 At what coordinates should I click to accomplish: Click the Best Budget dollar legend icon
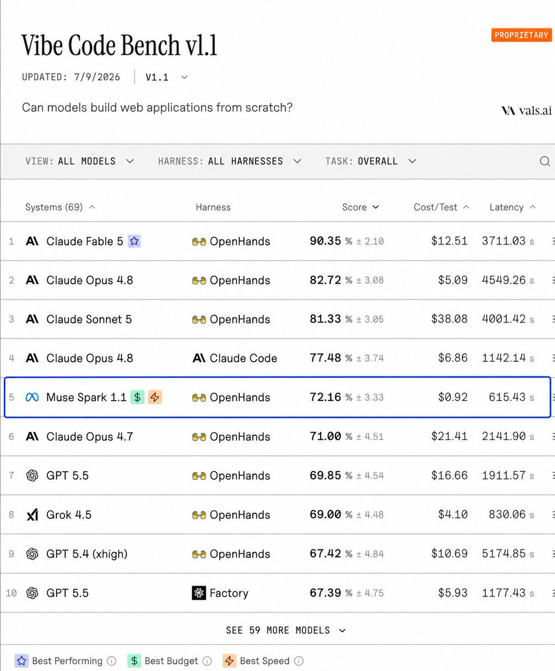pyautogui.click(x=134, y=661)
